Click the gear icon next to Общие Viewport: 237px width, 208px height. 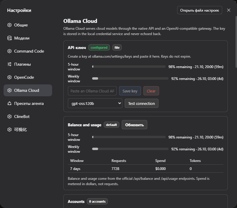9,25
